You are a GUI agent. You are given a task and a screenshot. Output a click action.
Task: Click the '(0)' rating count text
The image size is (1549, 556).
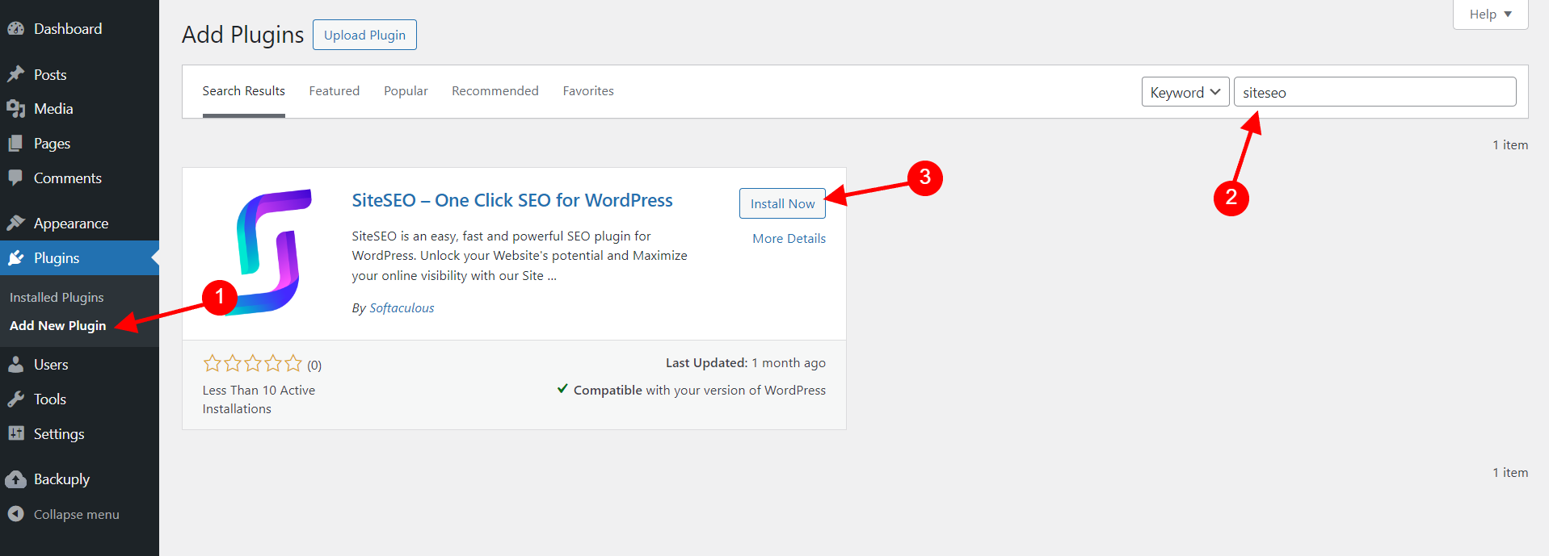click(x=314, y=366)
